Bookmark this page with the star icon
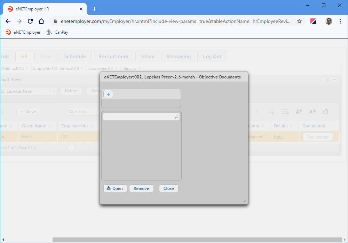Image resolution: width=348 pixels, height=243 pixels. coord(299,21)
